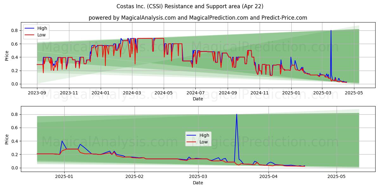The height and width of the screenshot is (190, 380).
Task: Click the red Low line sample in the top legend
Action: pos(30,35)
